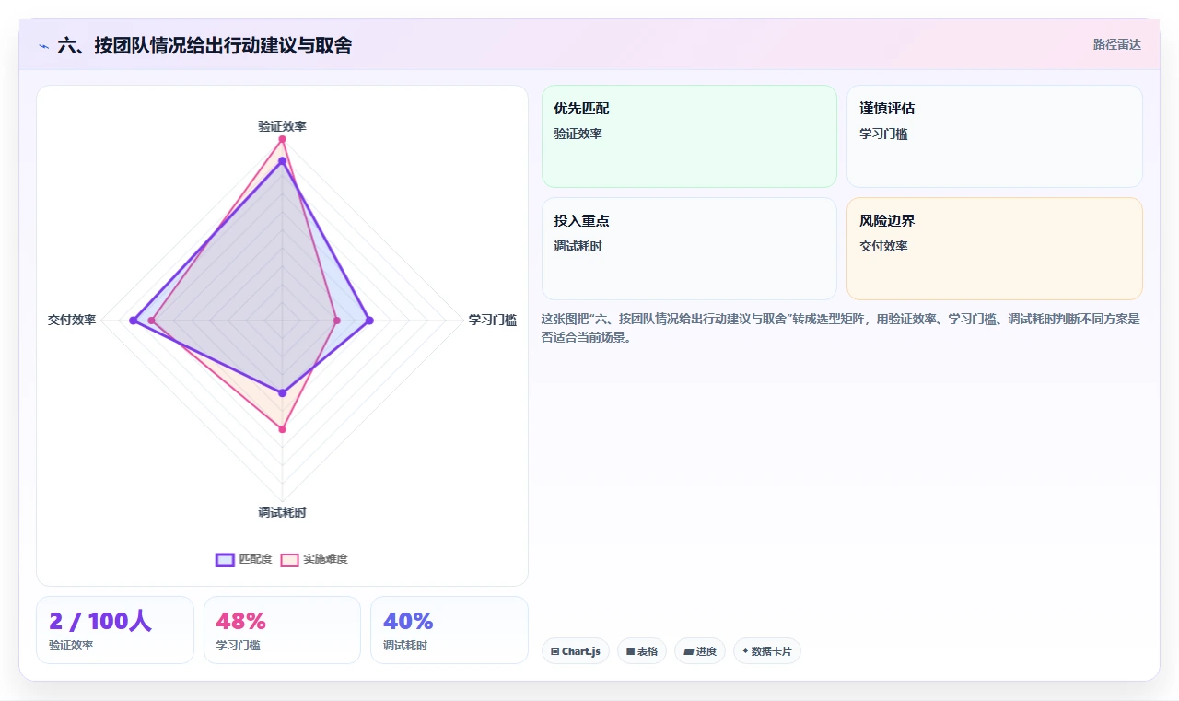Click the purple data point on 学习门槛 axis
The width and height of the screenshot is (1179, 701).
(x=369, y=321)
